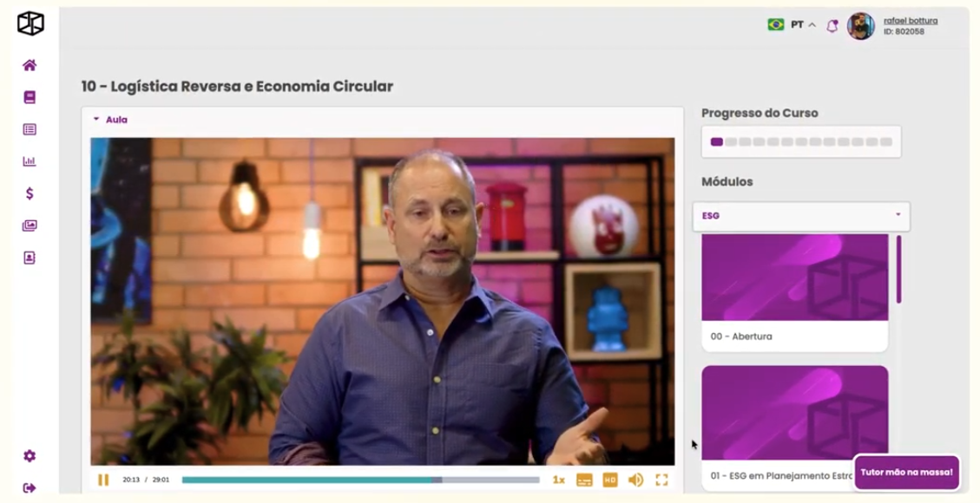The image size is (980, 503).
Task: Toggle HD video quality
Action: pos(610,480)
